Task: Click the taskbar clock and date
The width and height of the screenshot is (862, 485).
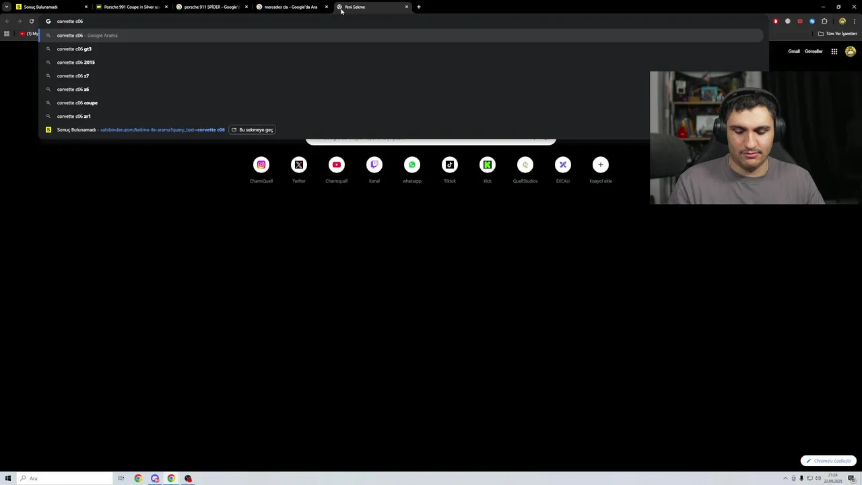Action: (x=832, y=478)
